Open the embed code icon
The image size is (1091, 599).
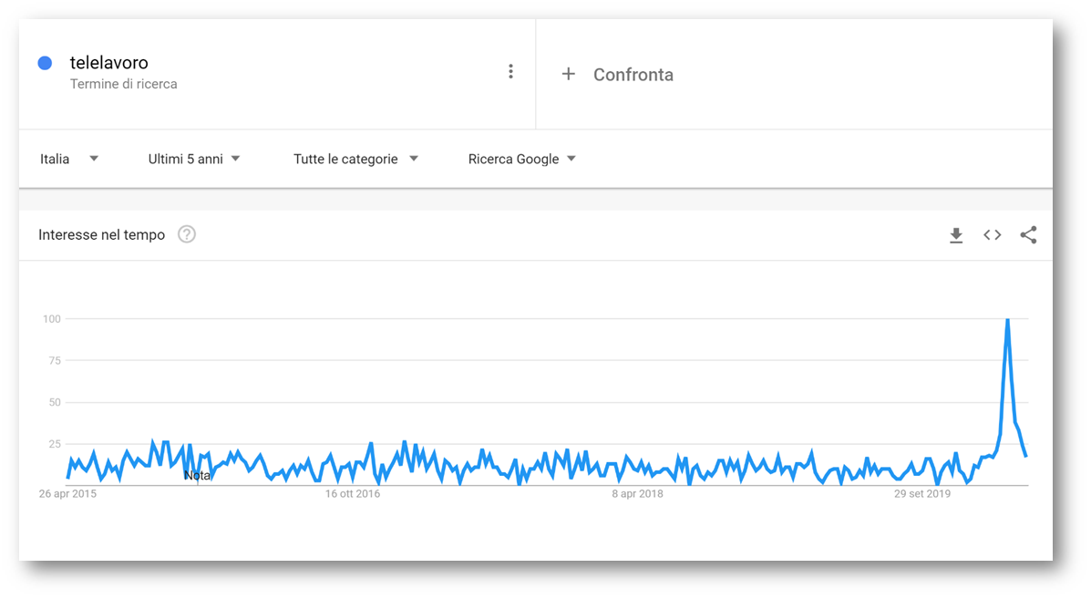pos(993,235)
